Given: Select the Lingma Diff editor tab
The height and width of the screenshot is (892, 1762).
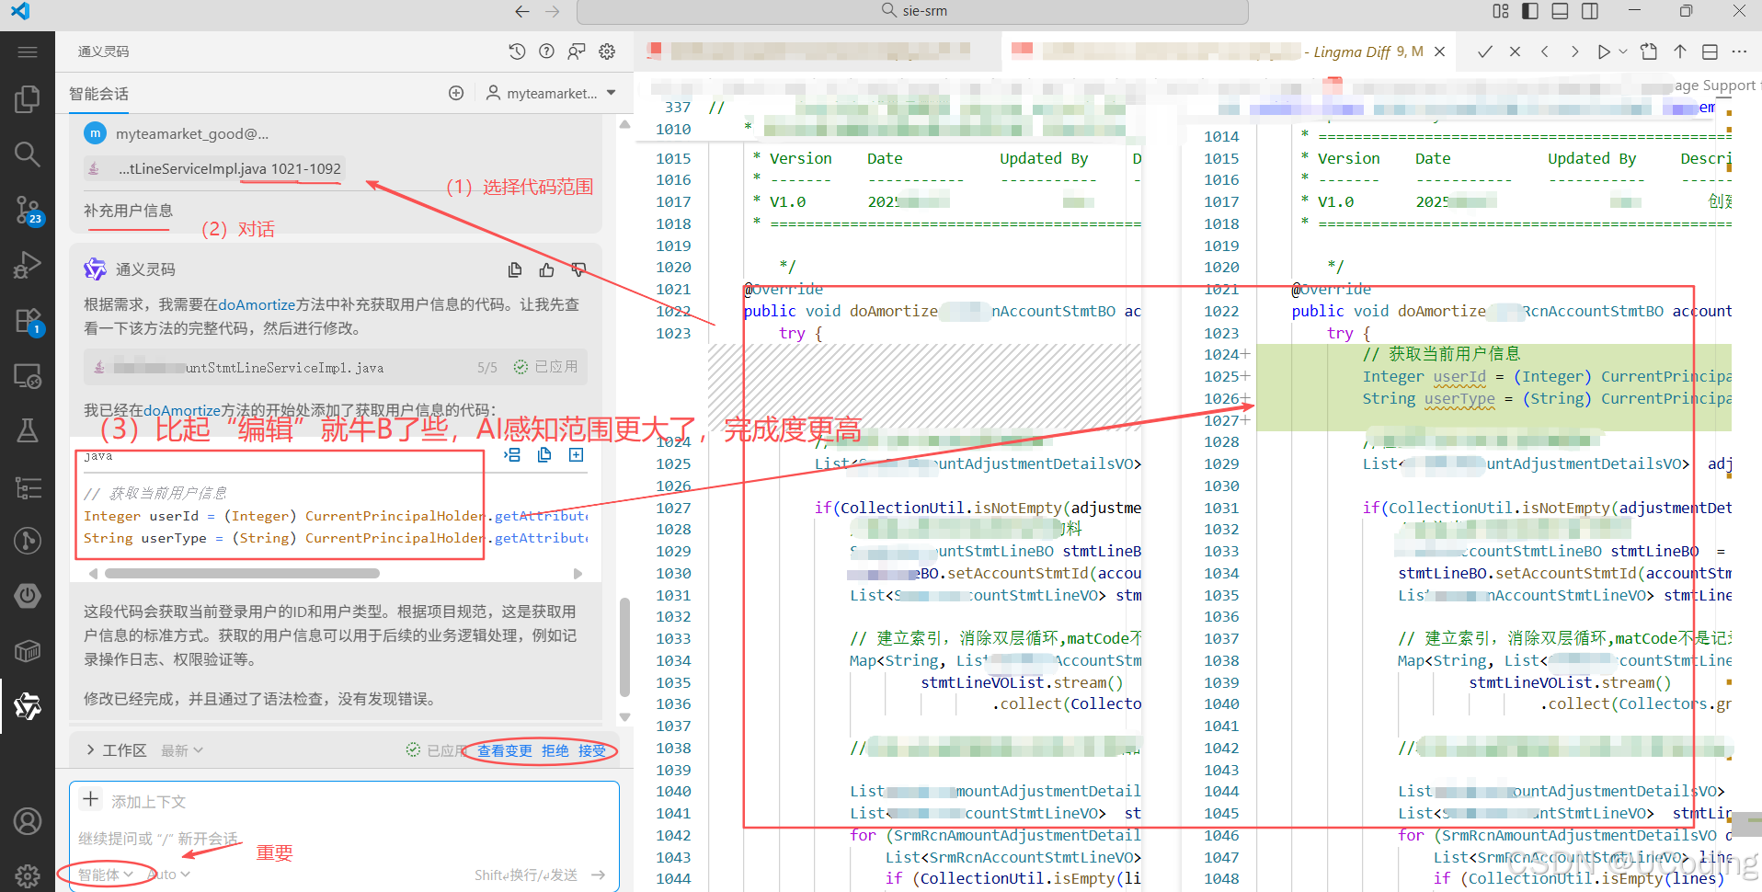Looking at the screenshot, I should [x=1227, y=51].
